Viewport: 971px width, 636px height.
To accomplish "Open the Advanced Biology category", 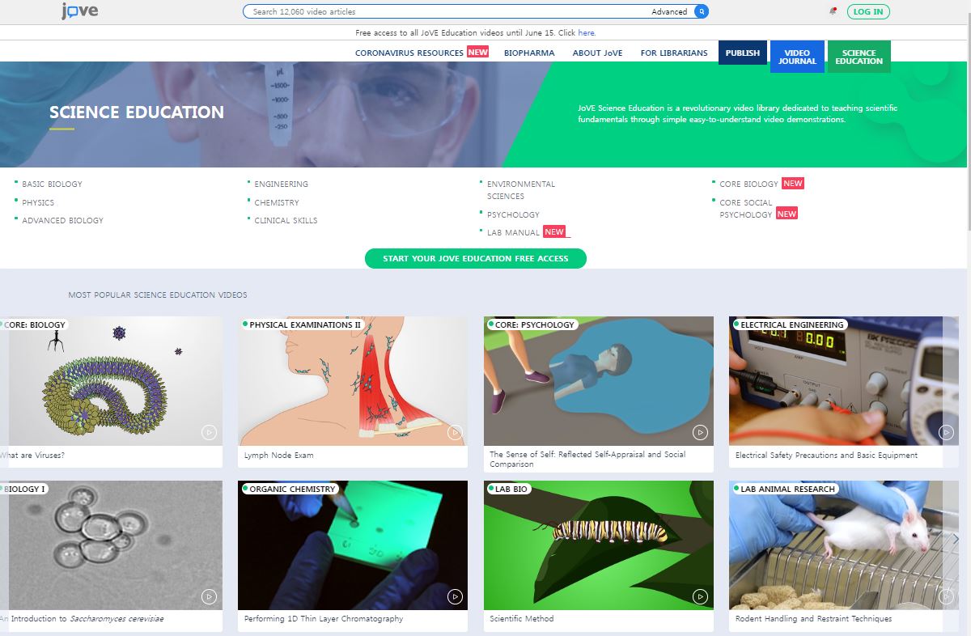I will (62, 220).
